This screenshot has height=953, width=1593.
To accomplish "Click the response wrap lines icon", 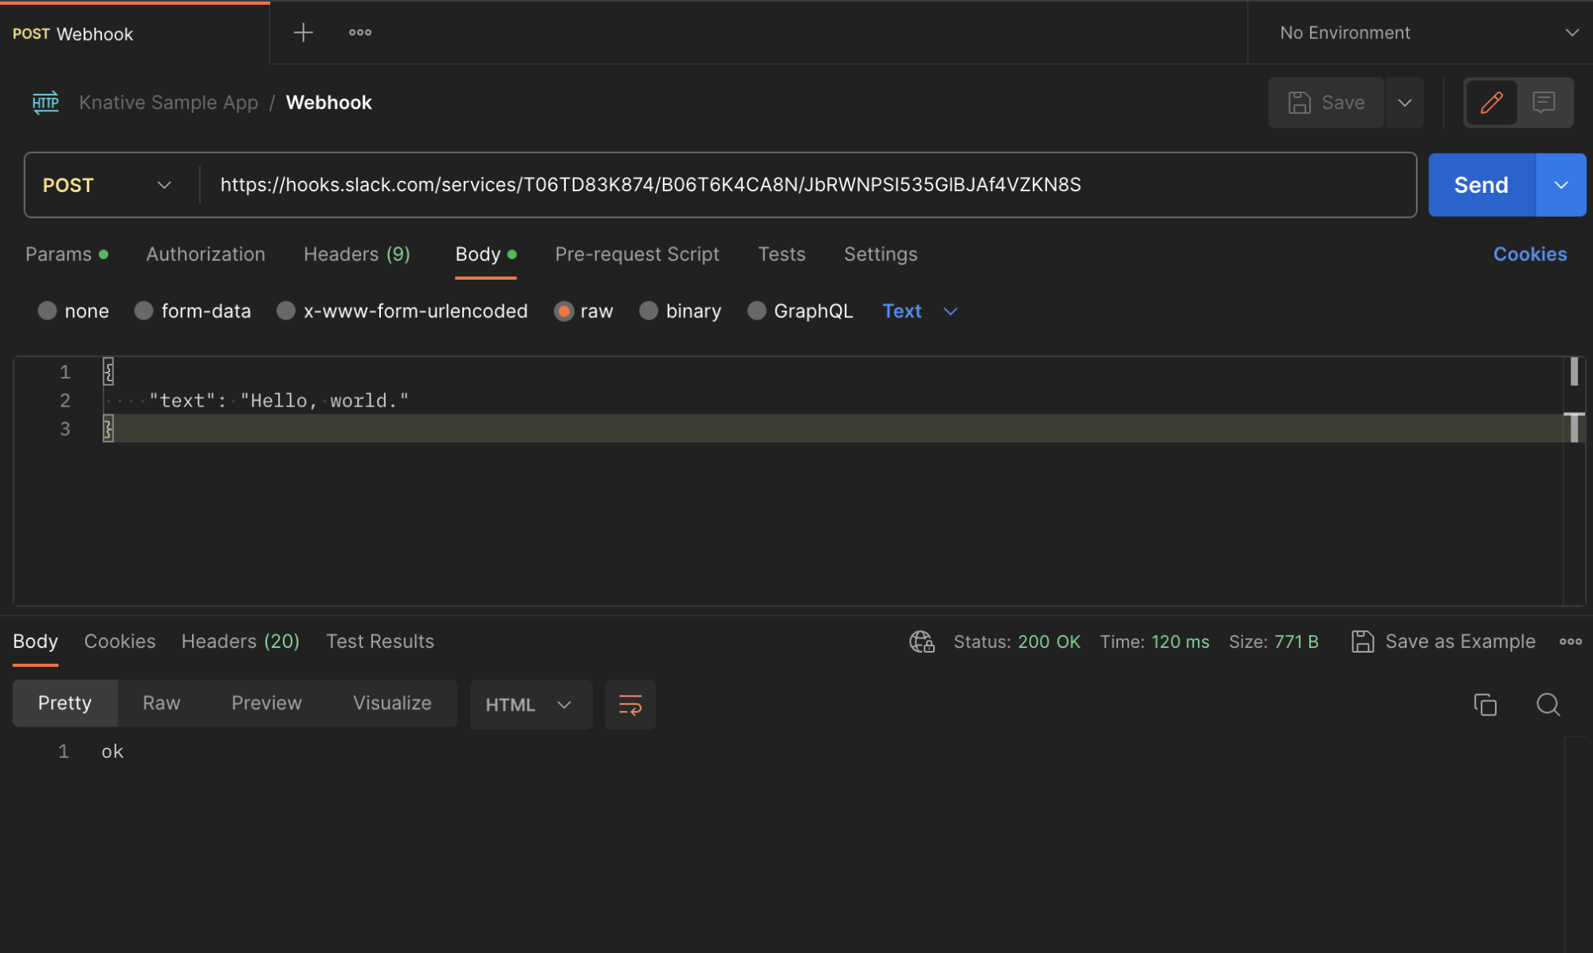I will point(630,704).
